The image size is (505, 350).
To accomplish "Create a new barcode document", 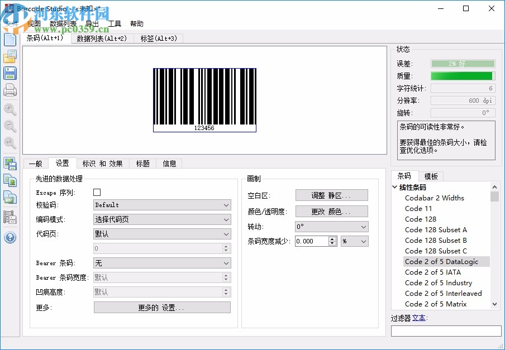I will 9,39.
